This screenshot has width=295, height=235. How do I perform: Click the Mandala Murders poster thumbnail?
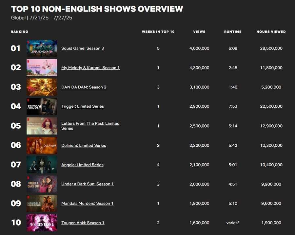42,203
